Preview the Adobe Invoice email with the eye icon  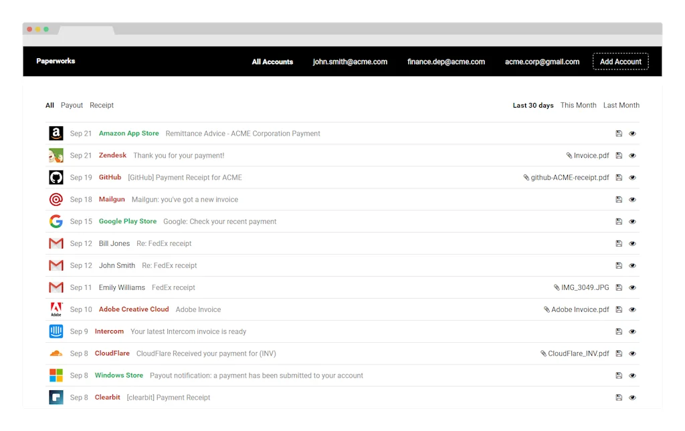[632, 309]
